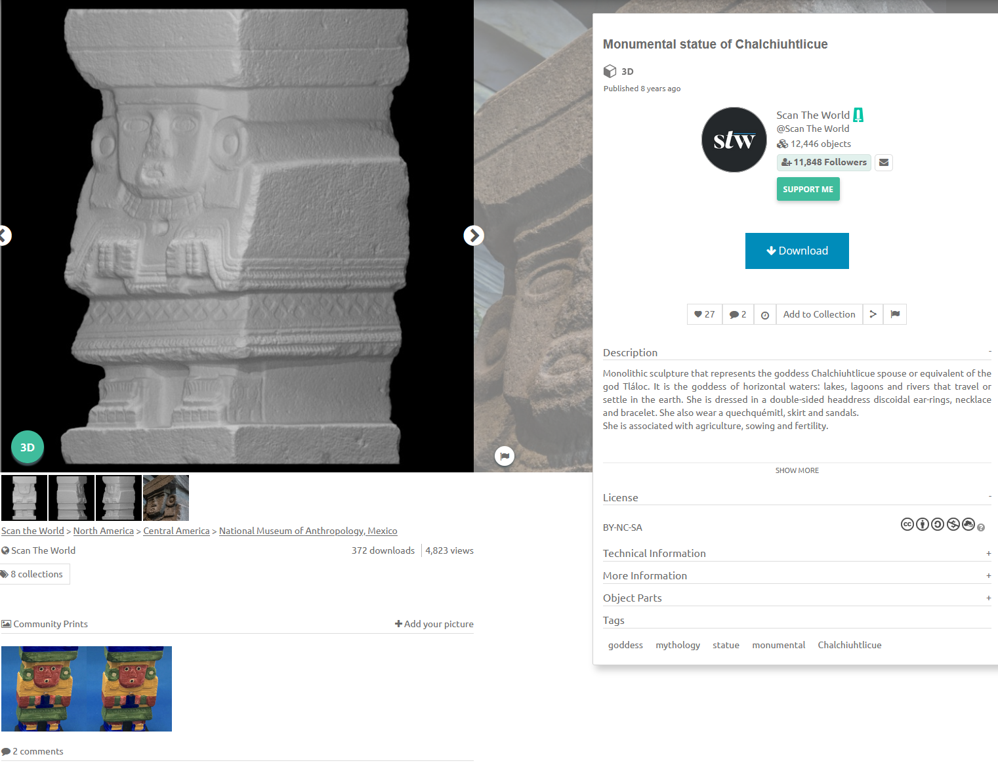Select the mythology tag
Screen dimensions: 998x763
[677, 645]
